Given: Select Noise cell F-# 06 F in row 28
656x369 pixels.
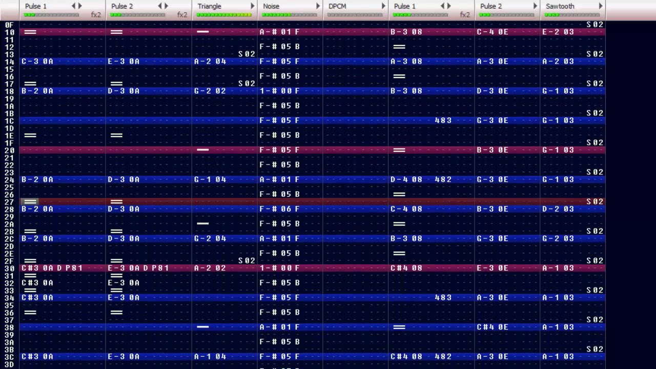Looking at the screenshot, I should point(279,209).
